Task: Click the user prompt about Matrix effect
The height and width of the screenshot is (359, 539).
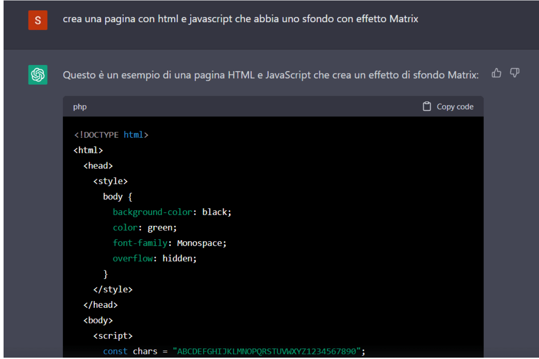Action: pos(240,19)
